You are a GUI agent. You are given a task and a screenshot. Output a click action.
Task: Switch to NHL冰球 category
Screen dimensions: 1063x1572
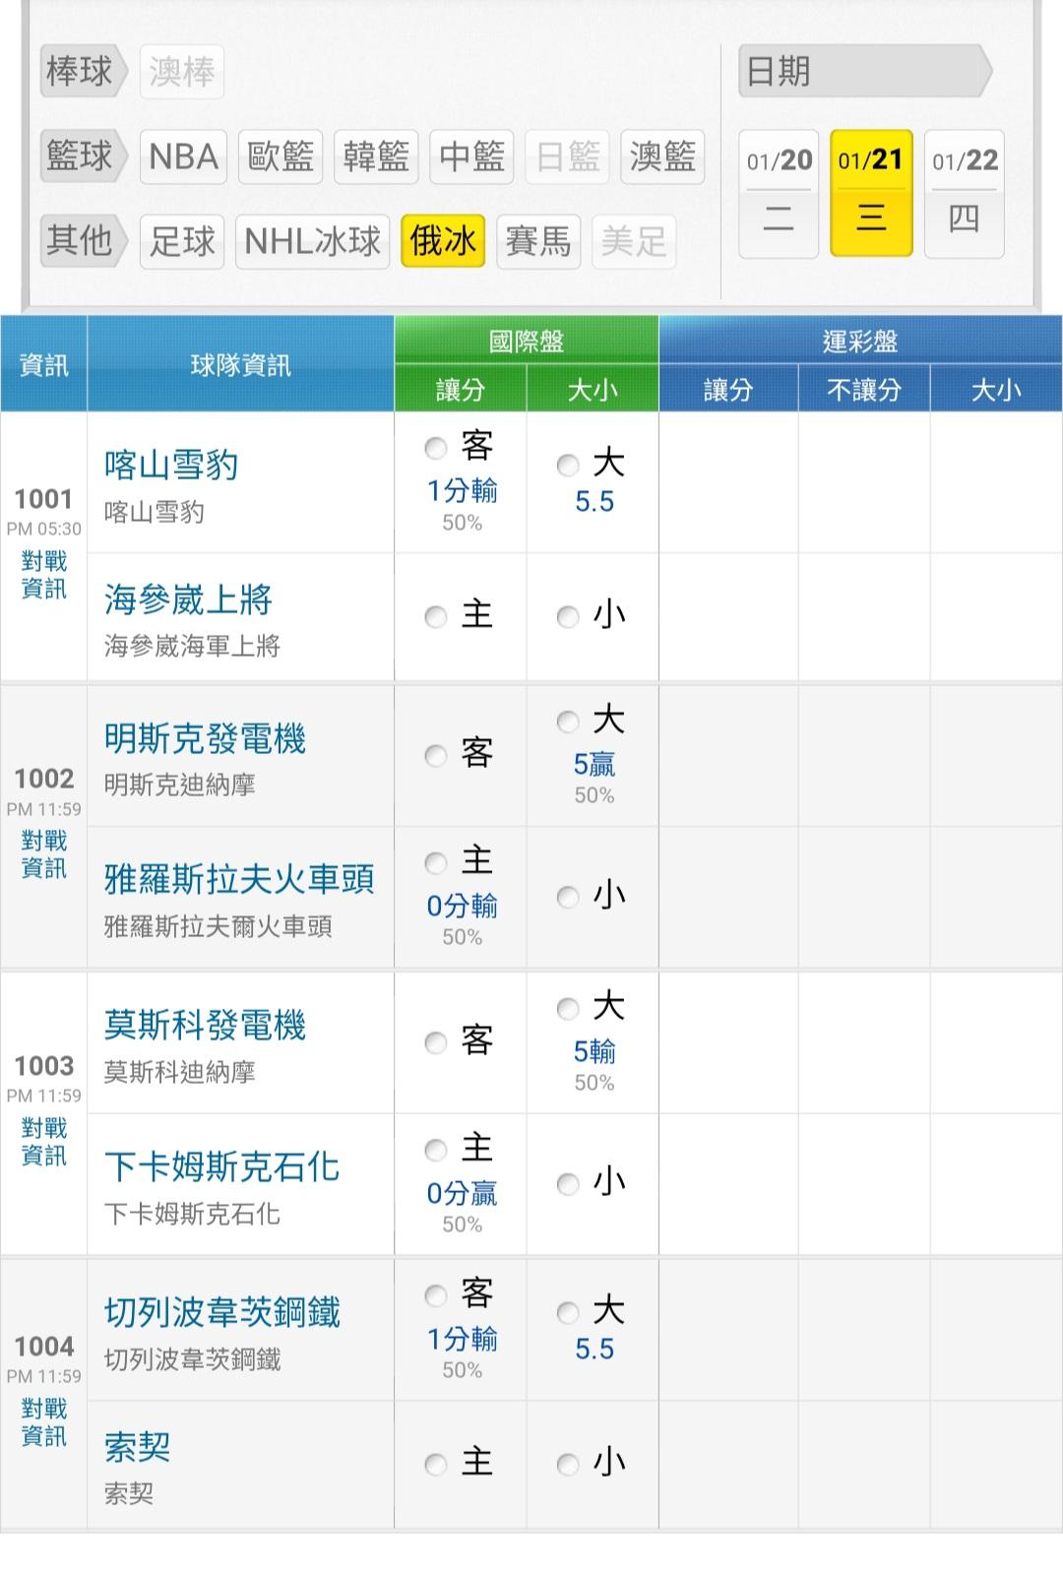click(x=312, y=241)
